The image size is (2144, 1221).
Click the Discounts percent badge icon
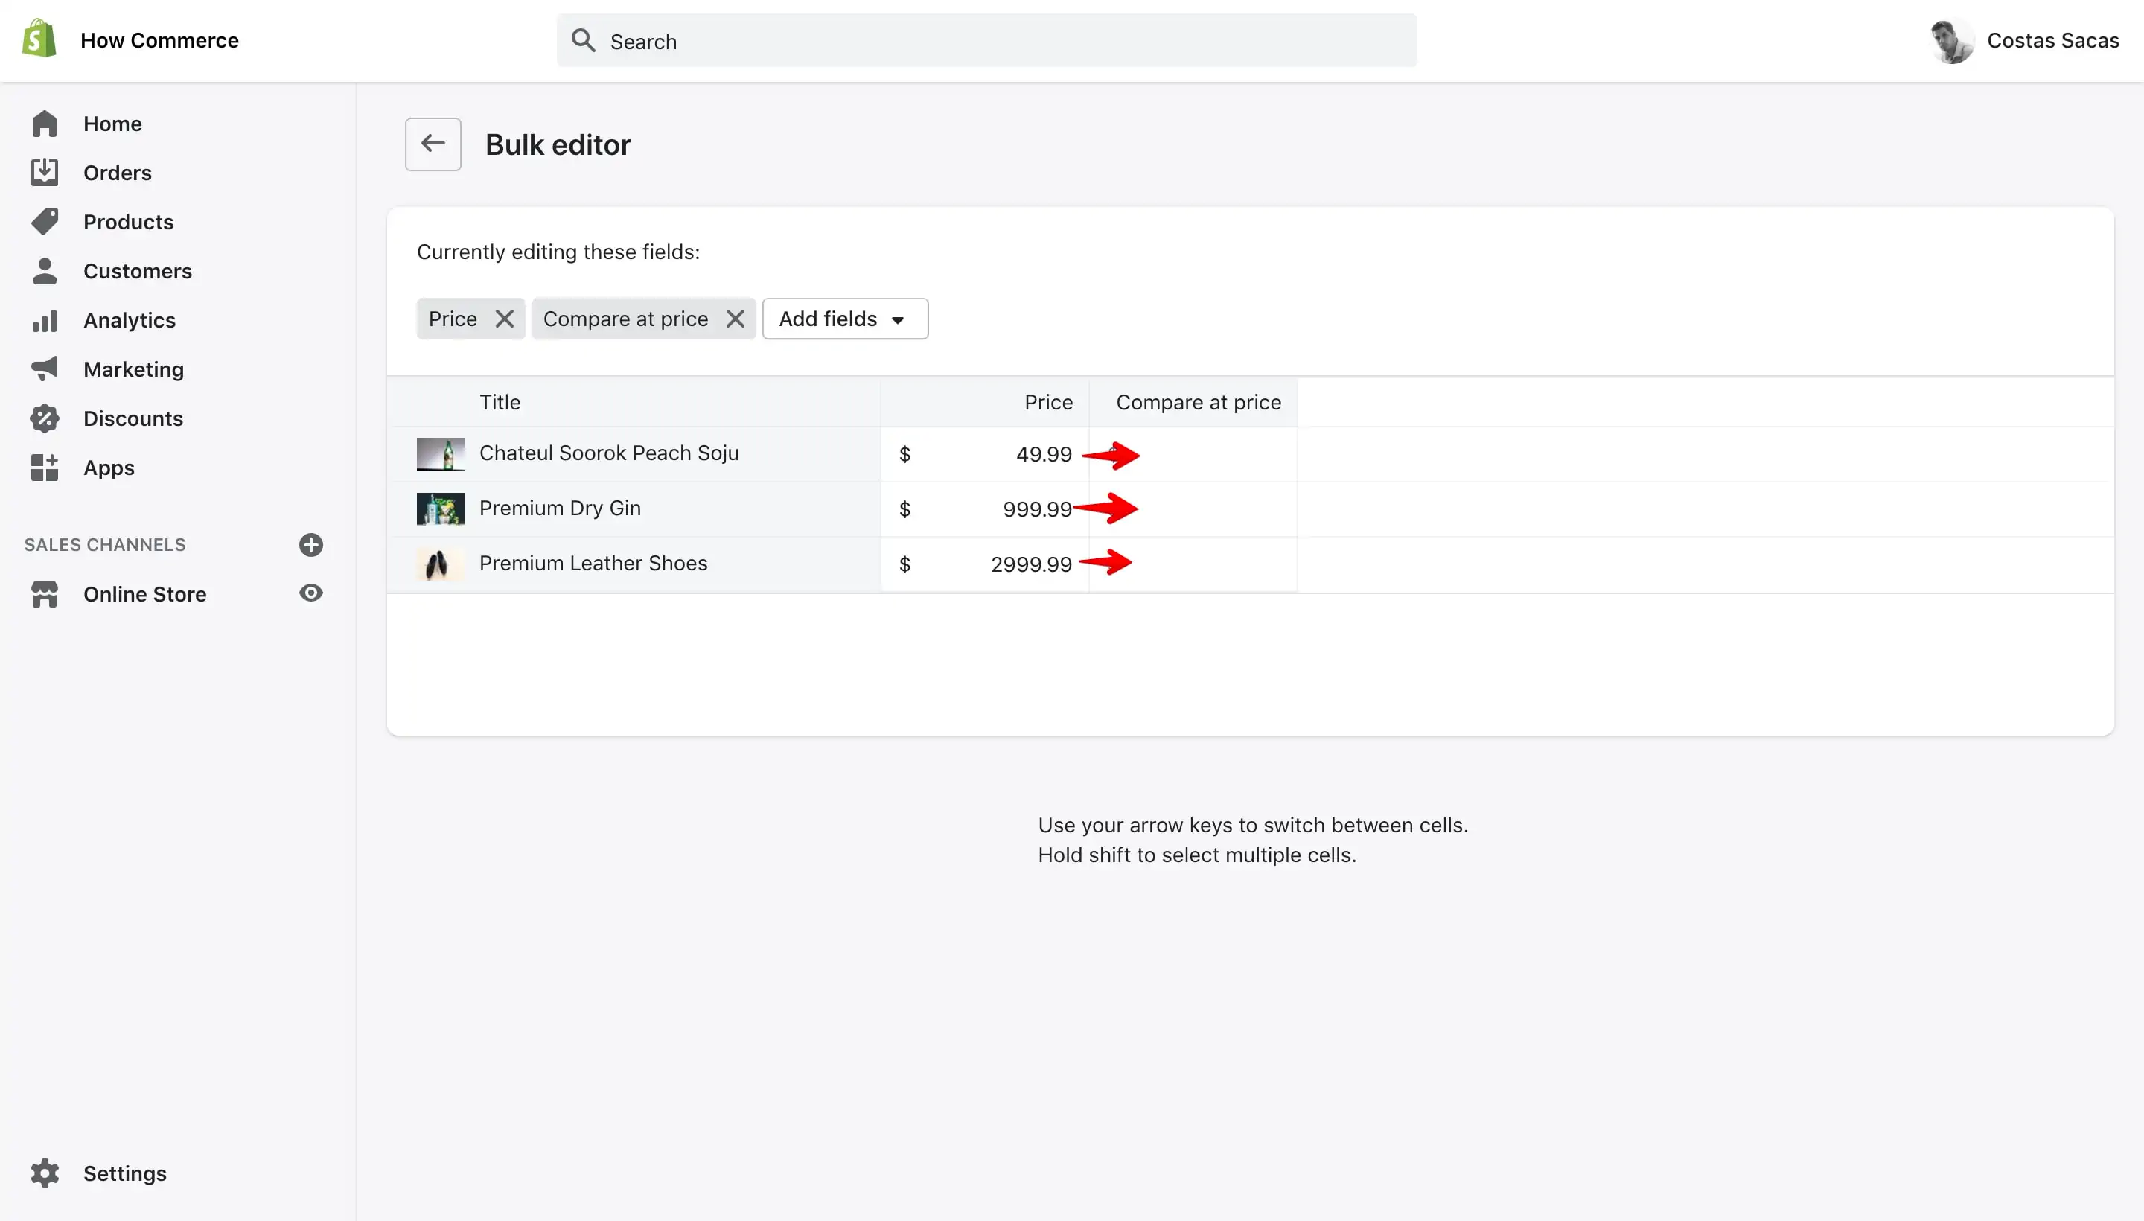point(45,418)
